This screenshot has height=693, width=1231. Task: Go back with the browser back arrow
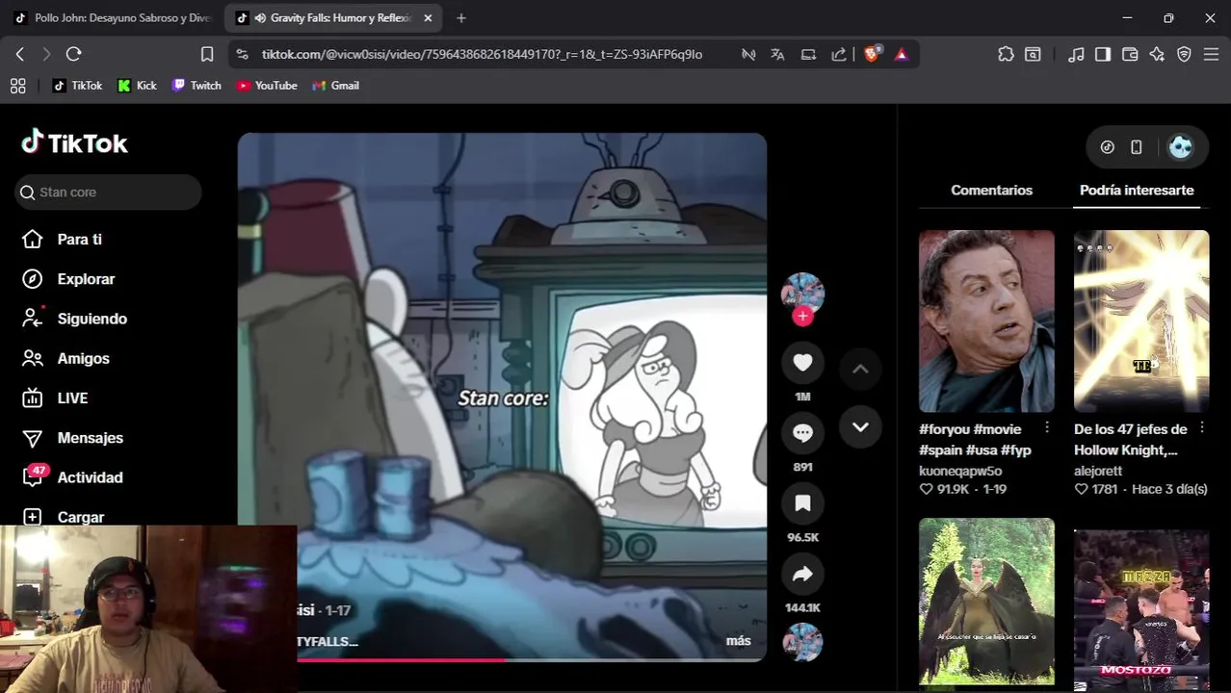point(20,55)
